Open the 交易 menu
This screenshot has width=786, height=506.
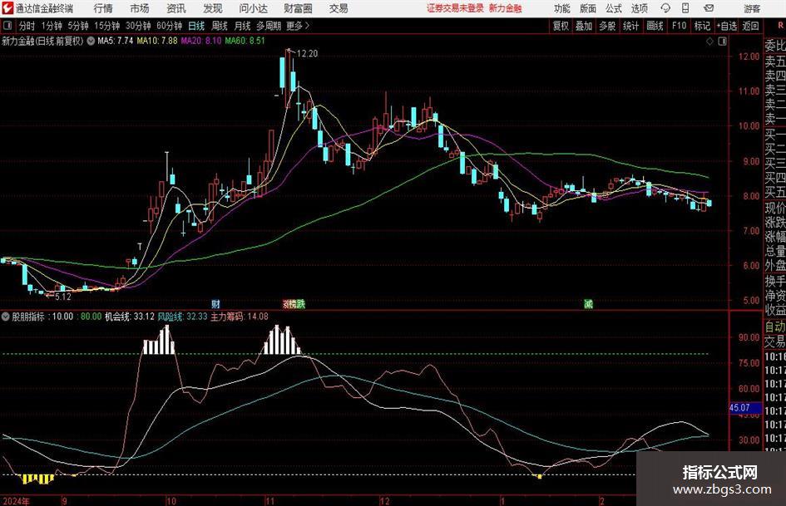[339, 8]
